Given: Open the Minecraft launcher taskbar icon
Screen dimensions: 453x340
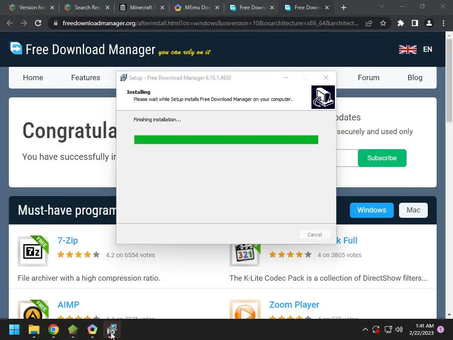Looking at the screenshot, I should click(x=73, y=329).
